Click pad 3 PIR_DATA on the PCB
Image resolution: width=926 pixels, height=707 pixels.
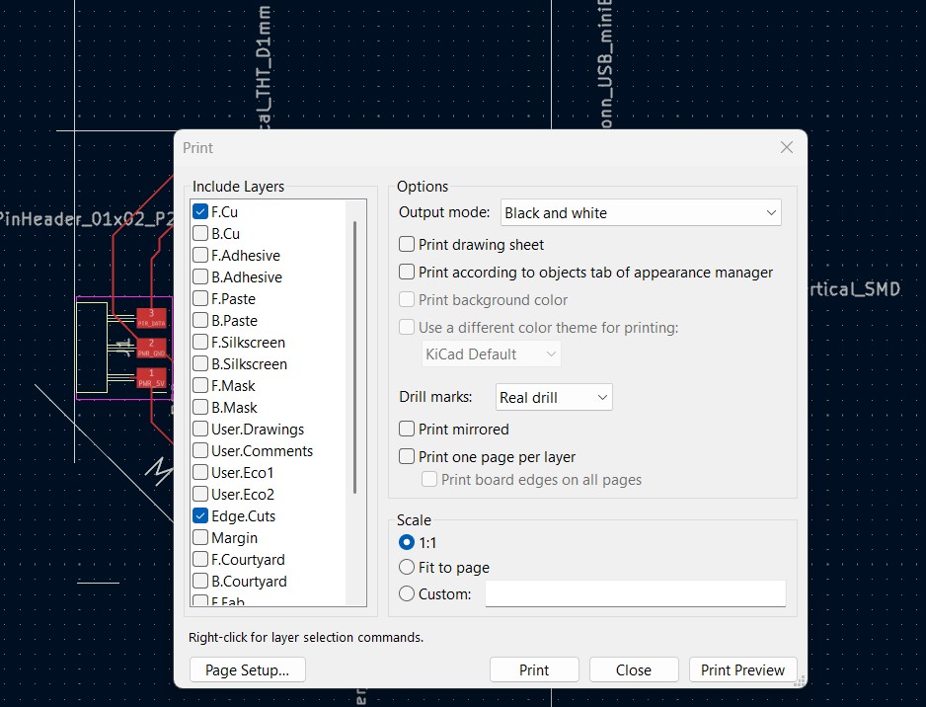(151, 318)
